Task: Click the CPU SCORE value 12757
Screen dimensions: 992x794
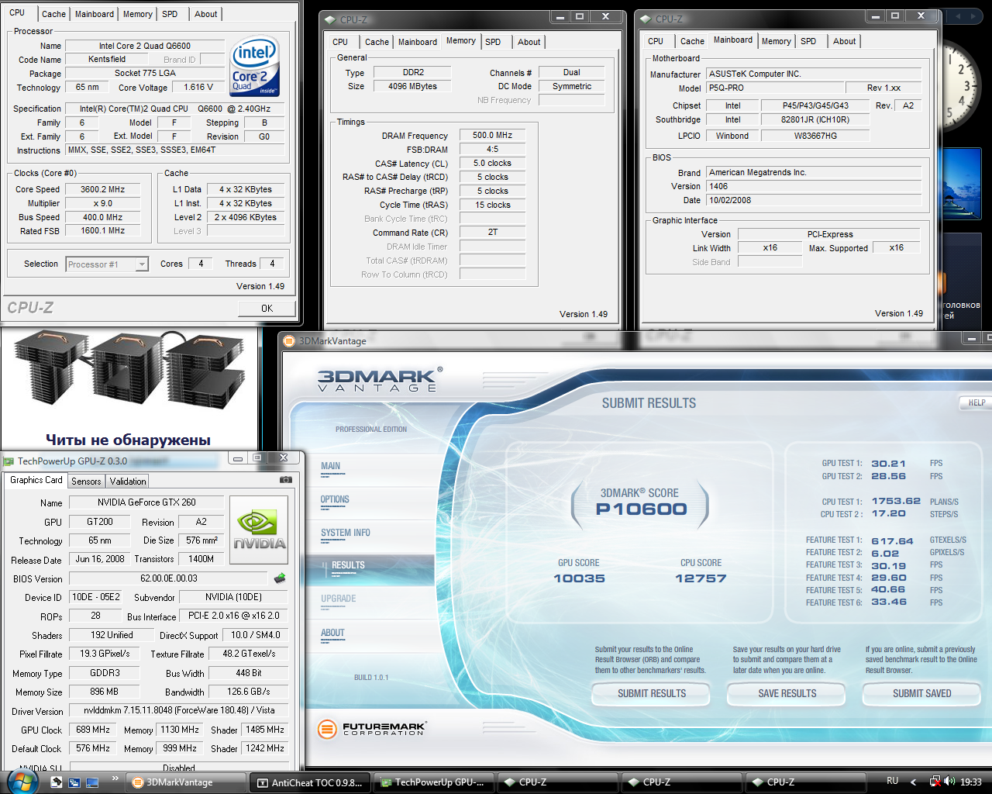Action: (x=701, y=578)
